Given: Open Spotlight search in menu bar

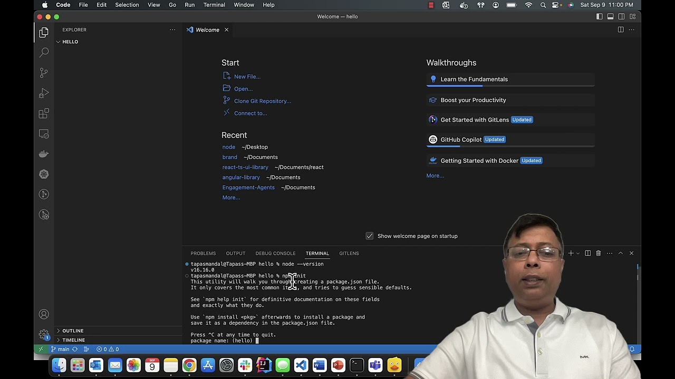Looking at the screenshot, I should click(543, 5).
